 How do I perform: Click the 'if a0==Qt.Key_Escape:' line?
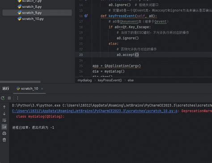(130, 27)
